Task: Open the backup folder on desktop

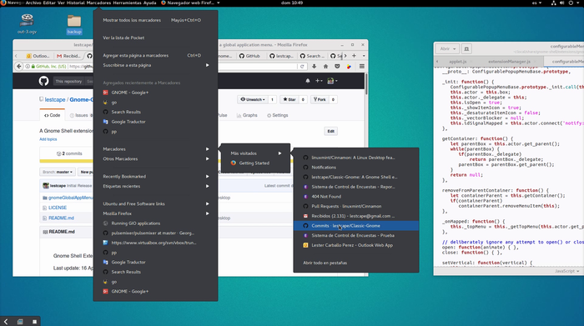Action: coord(74,24)
